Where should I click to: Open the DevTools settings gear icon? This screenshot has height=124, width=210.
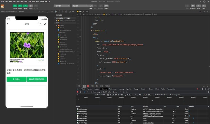(202, 89)
